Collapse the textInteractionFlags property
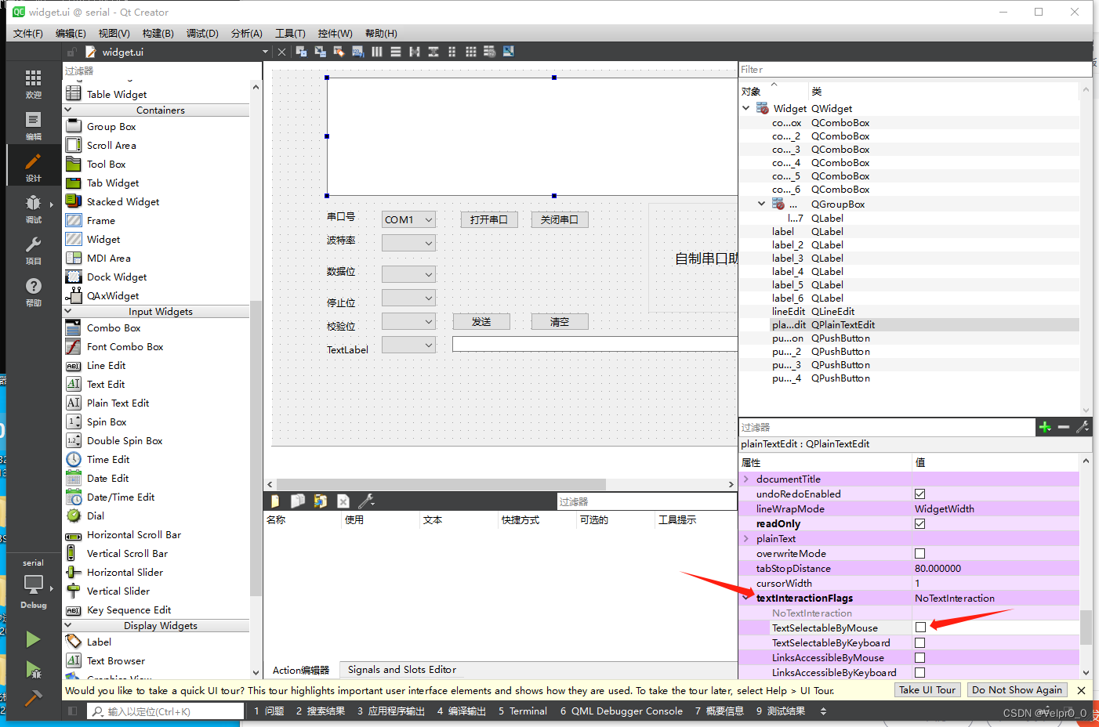The image size is (1099, 727). coord(745,598)
